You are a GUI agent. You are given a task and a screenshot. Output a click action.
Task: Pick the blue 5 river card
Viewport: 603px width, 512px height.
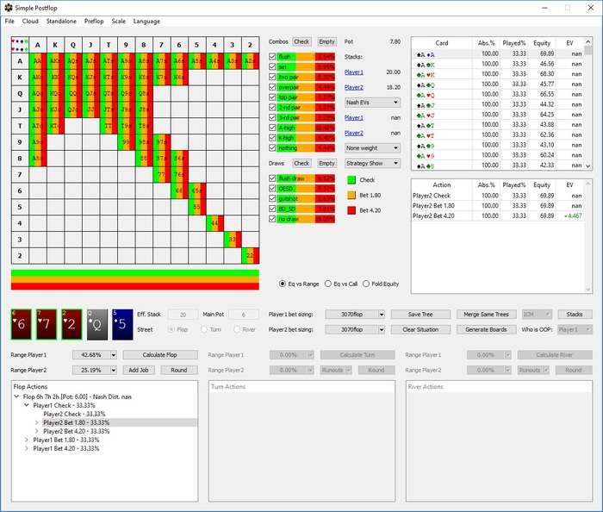(x=122, y=324)
